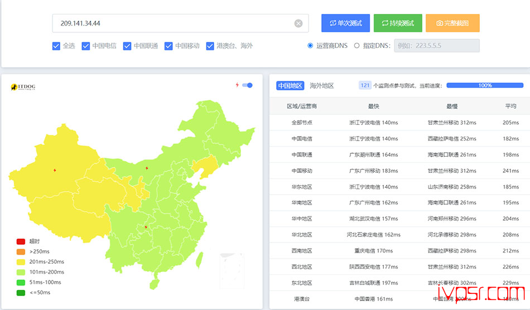The image size is (530, 310).
Task: Click the 100% progress bar
Action: (x=485, y=85)
